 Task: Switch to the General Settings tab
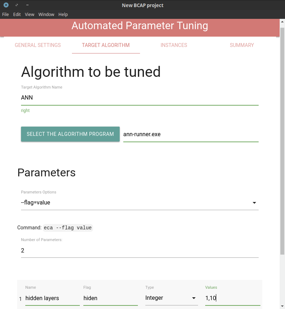38,45
